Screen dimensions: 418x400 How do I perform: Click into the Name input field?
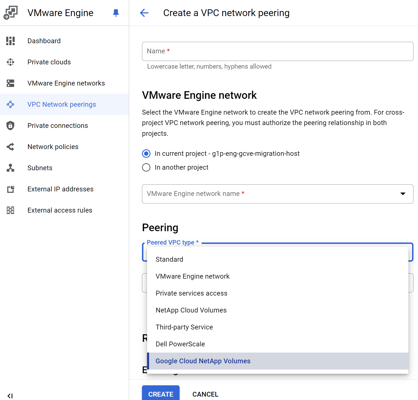click(277, 51)
